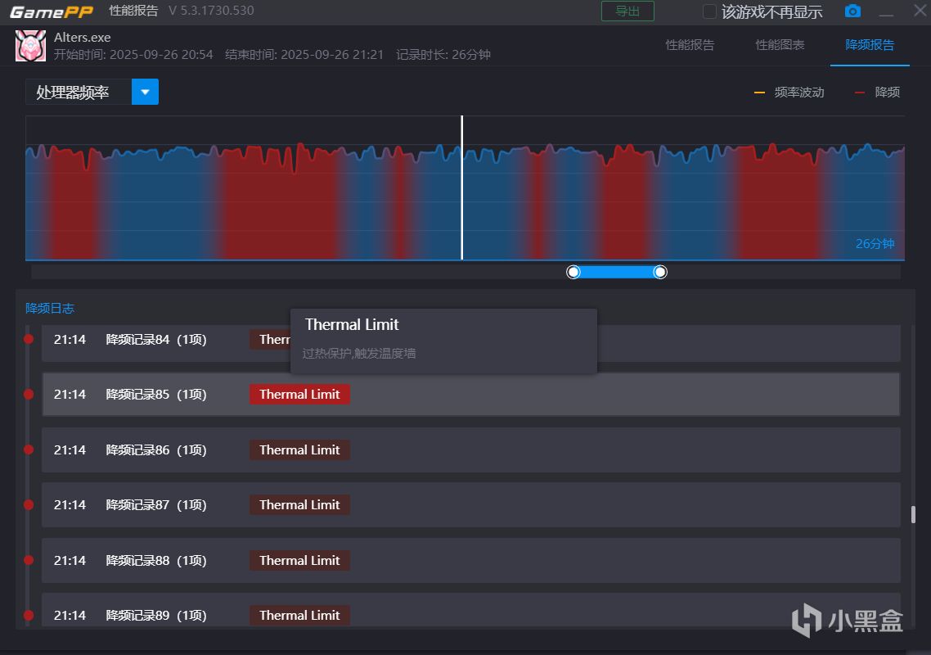
Task: Toggle the 频率波动 legend item
Action: pyautogui.click(x=789, y=93)
